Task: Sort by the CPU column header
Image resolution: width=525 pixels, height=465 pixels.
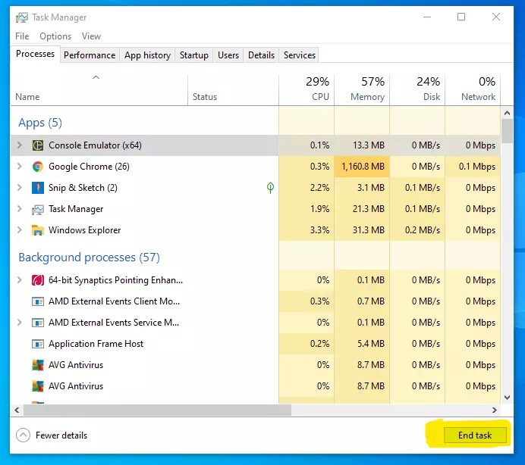Action: [307, 89]
